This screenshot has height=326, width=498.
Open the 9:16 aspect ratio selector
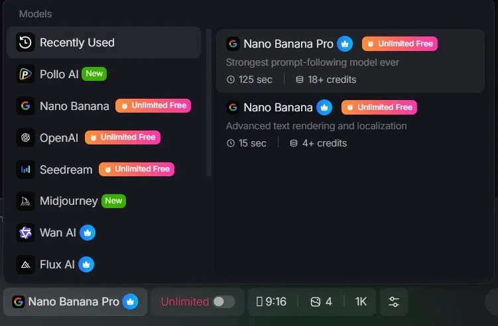click(272, 301)
